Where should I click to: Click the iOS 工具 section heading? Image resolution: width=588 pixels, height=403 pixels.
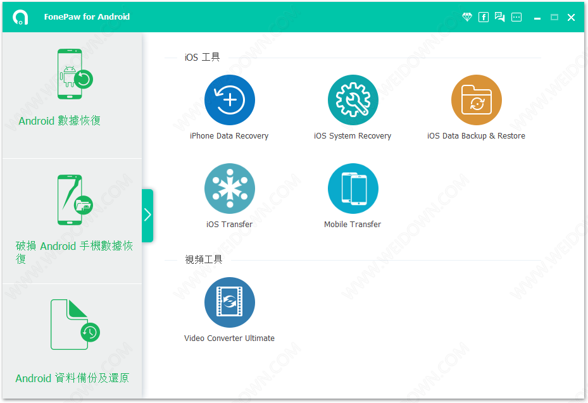point(202,57)
